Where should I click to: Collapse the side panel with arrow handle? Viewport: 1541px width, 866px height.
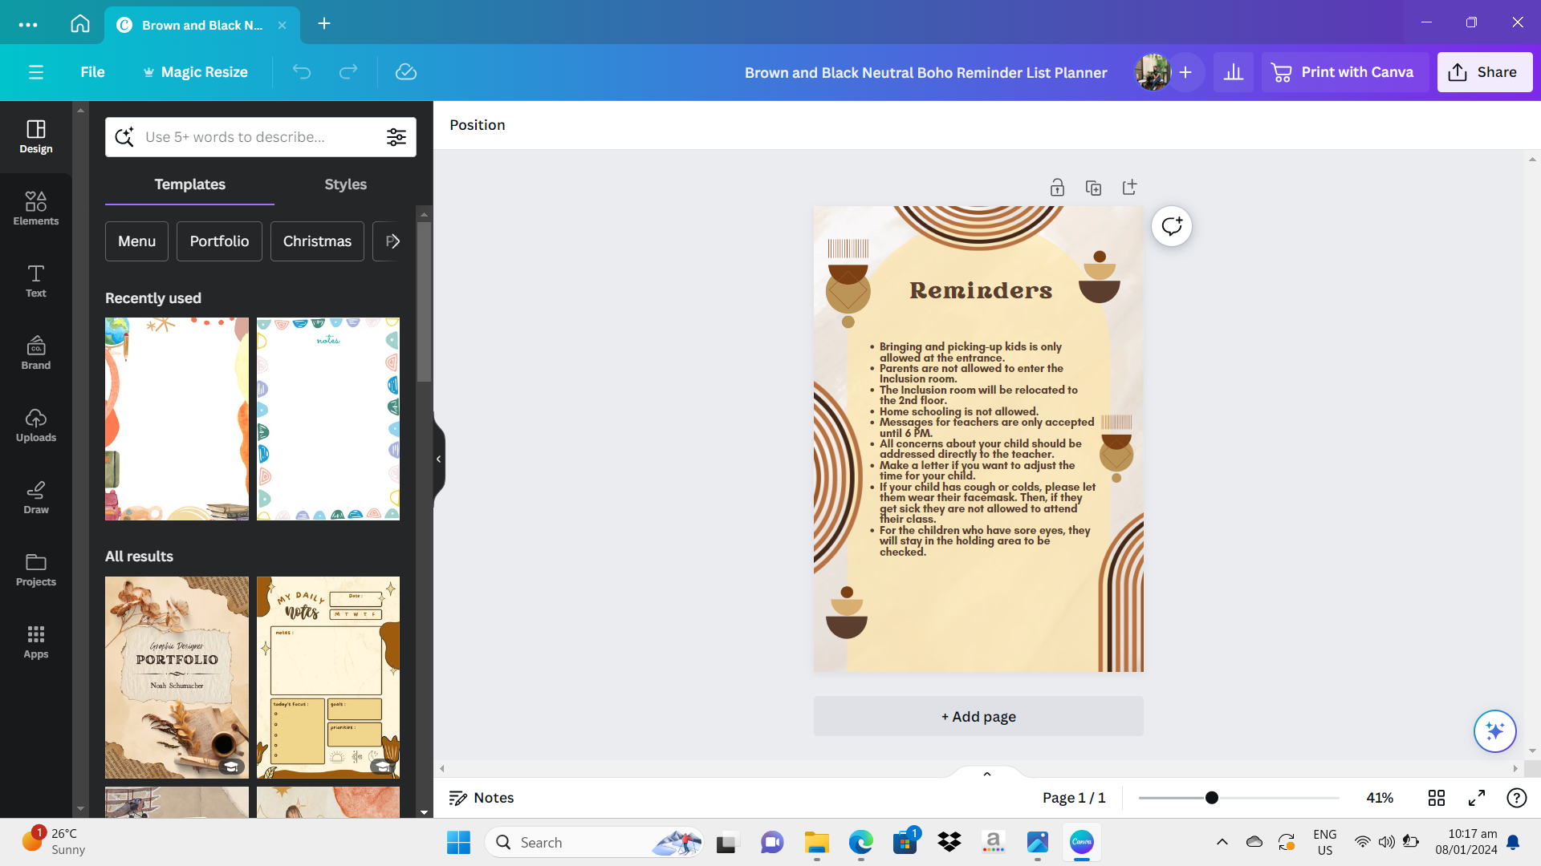click(x=438, y=459)
